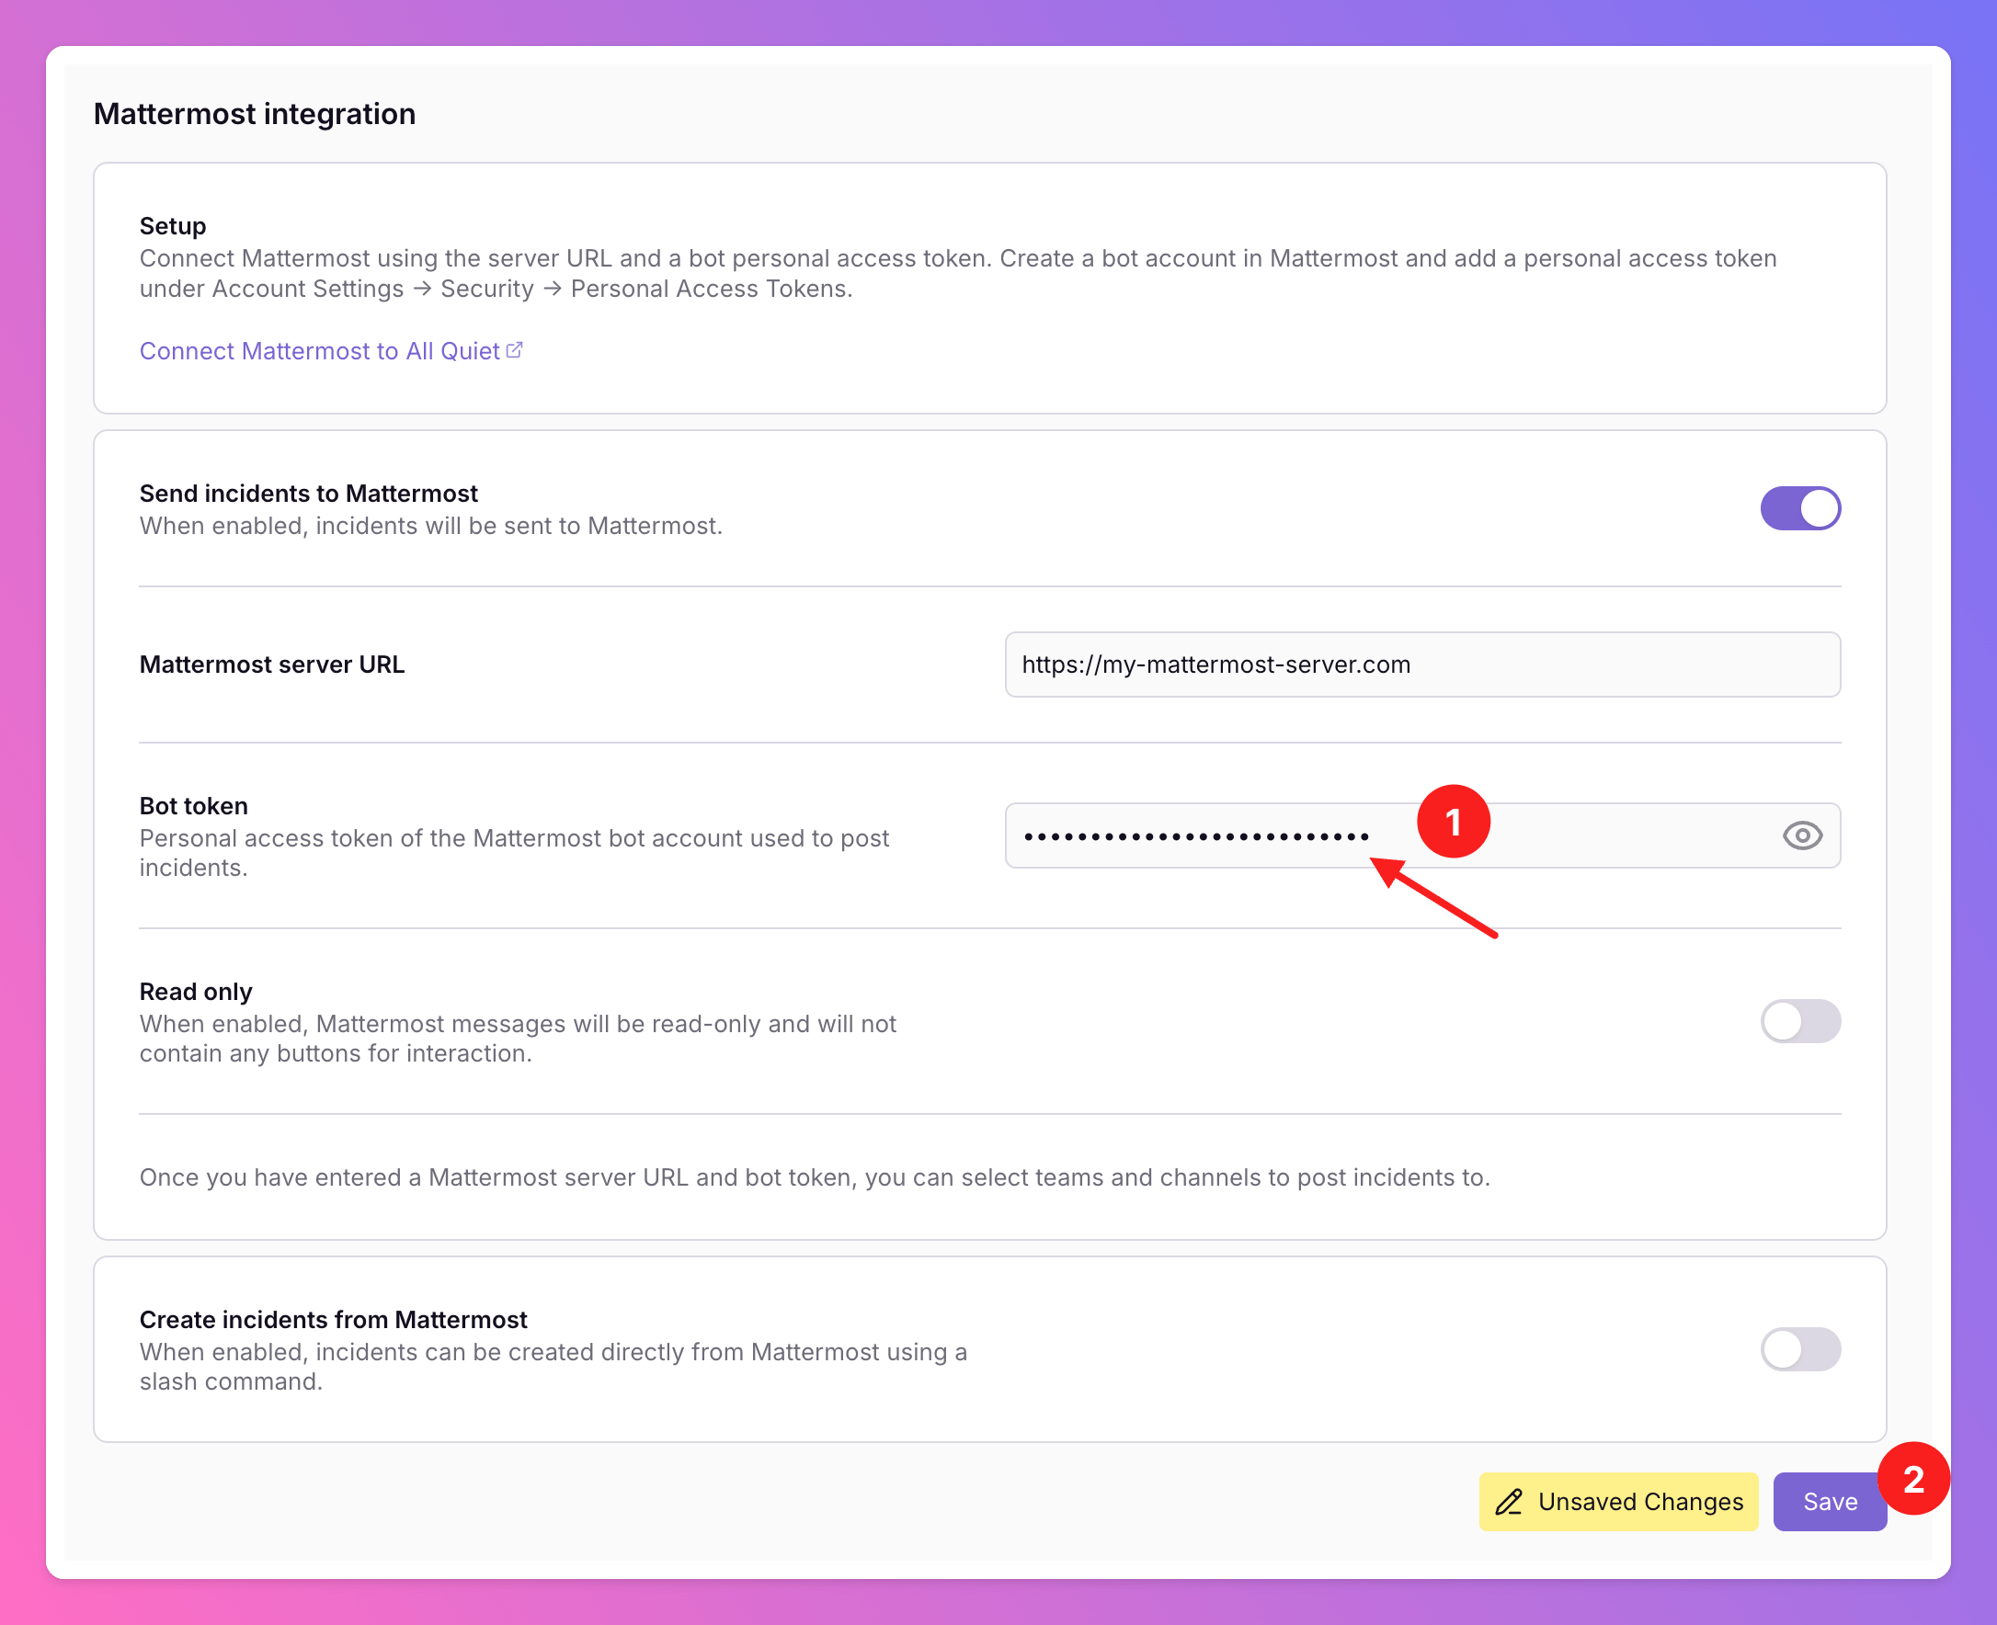
Task: Reveal the bot token with eye icon
Action: tap(1801, 835)
